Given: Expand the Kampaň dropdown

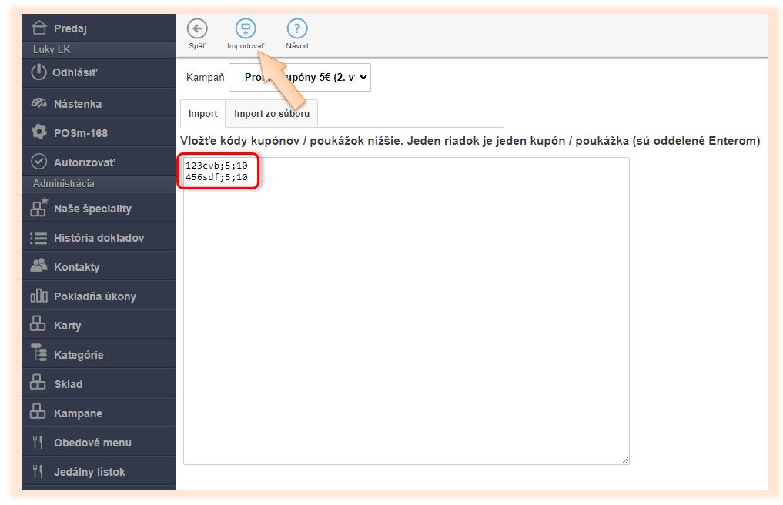Looking at the screenshot, I should tap(299, 77).
